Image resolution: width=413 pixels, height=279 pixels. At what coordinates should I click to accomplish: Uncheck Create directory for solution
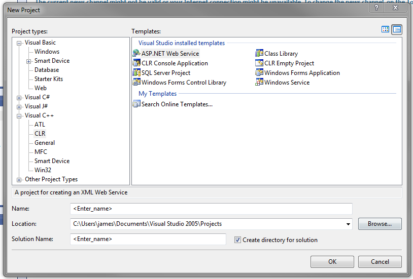point(237,240)
